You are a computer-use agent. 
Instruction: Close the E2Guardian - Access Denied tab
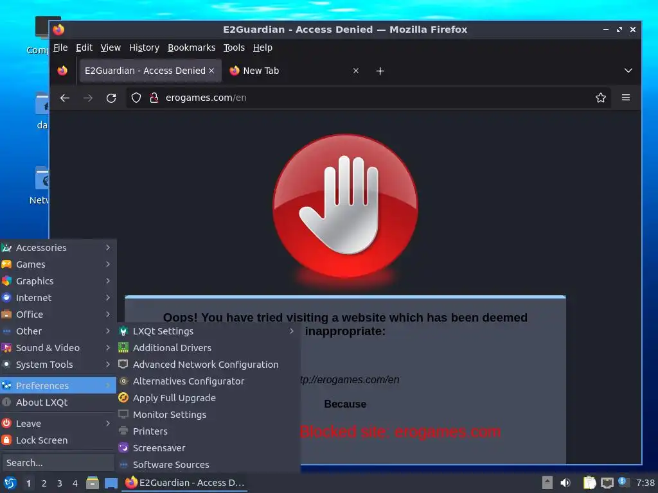[x=211, y=71]
